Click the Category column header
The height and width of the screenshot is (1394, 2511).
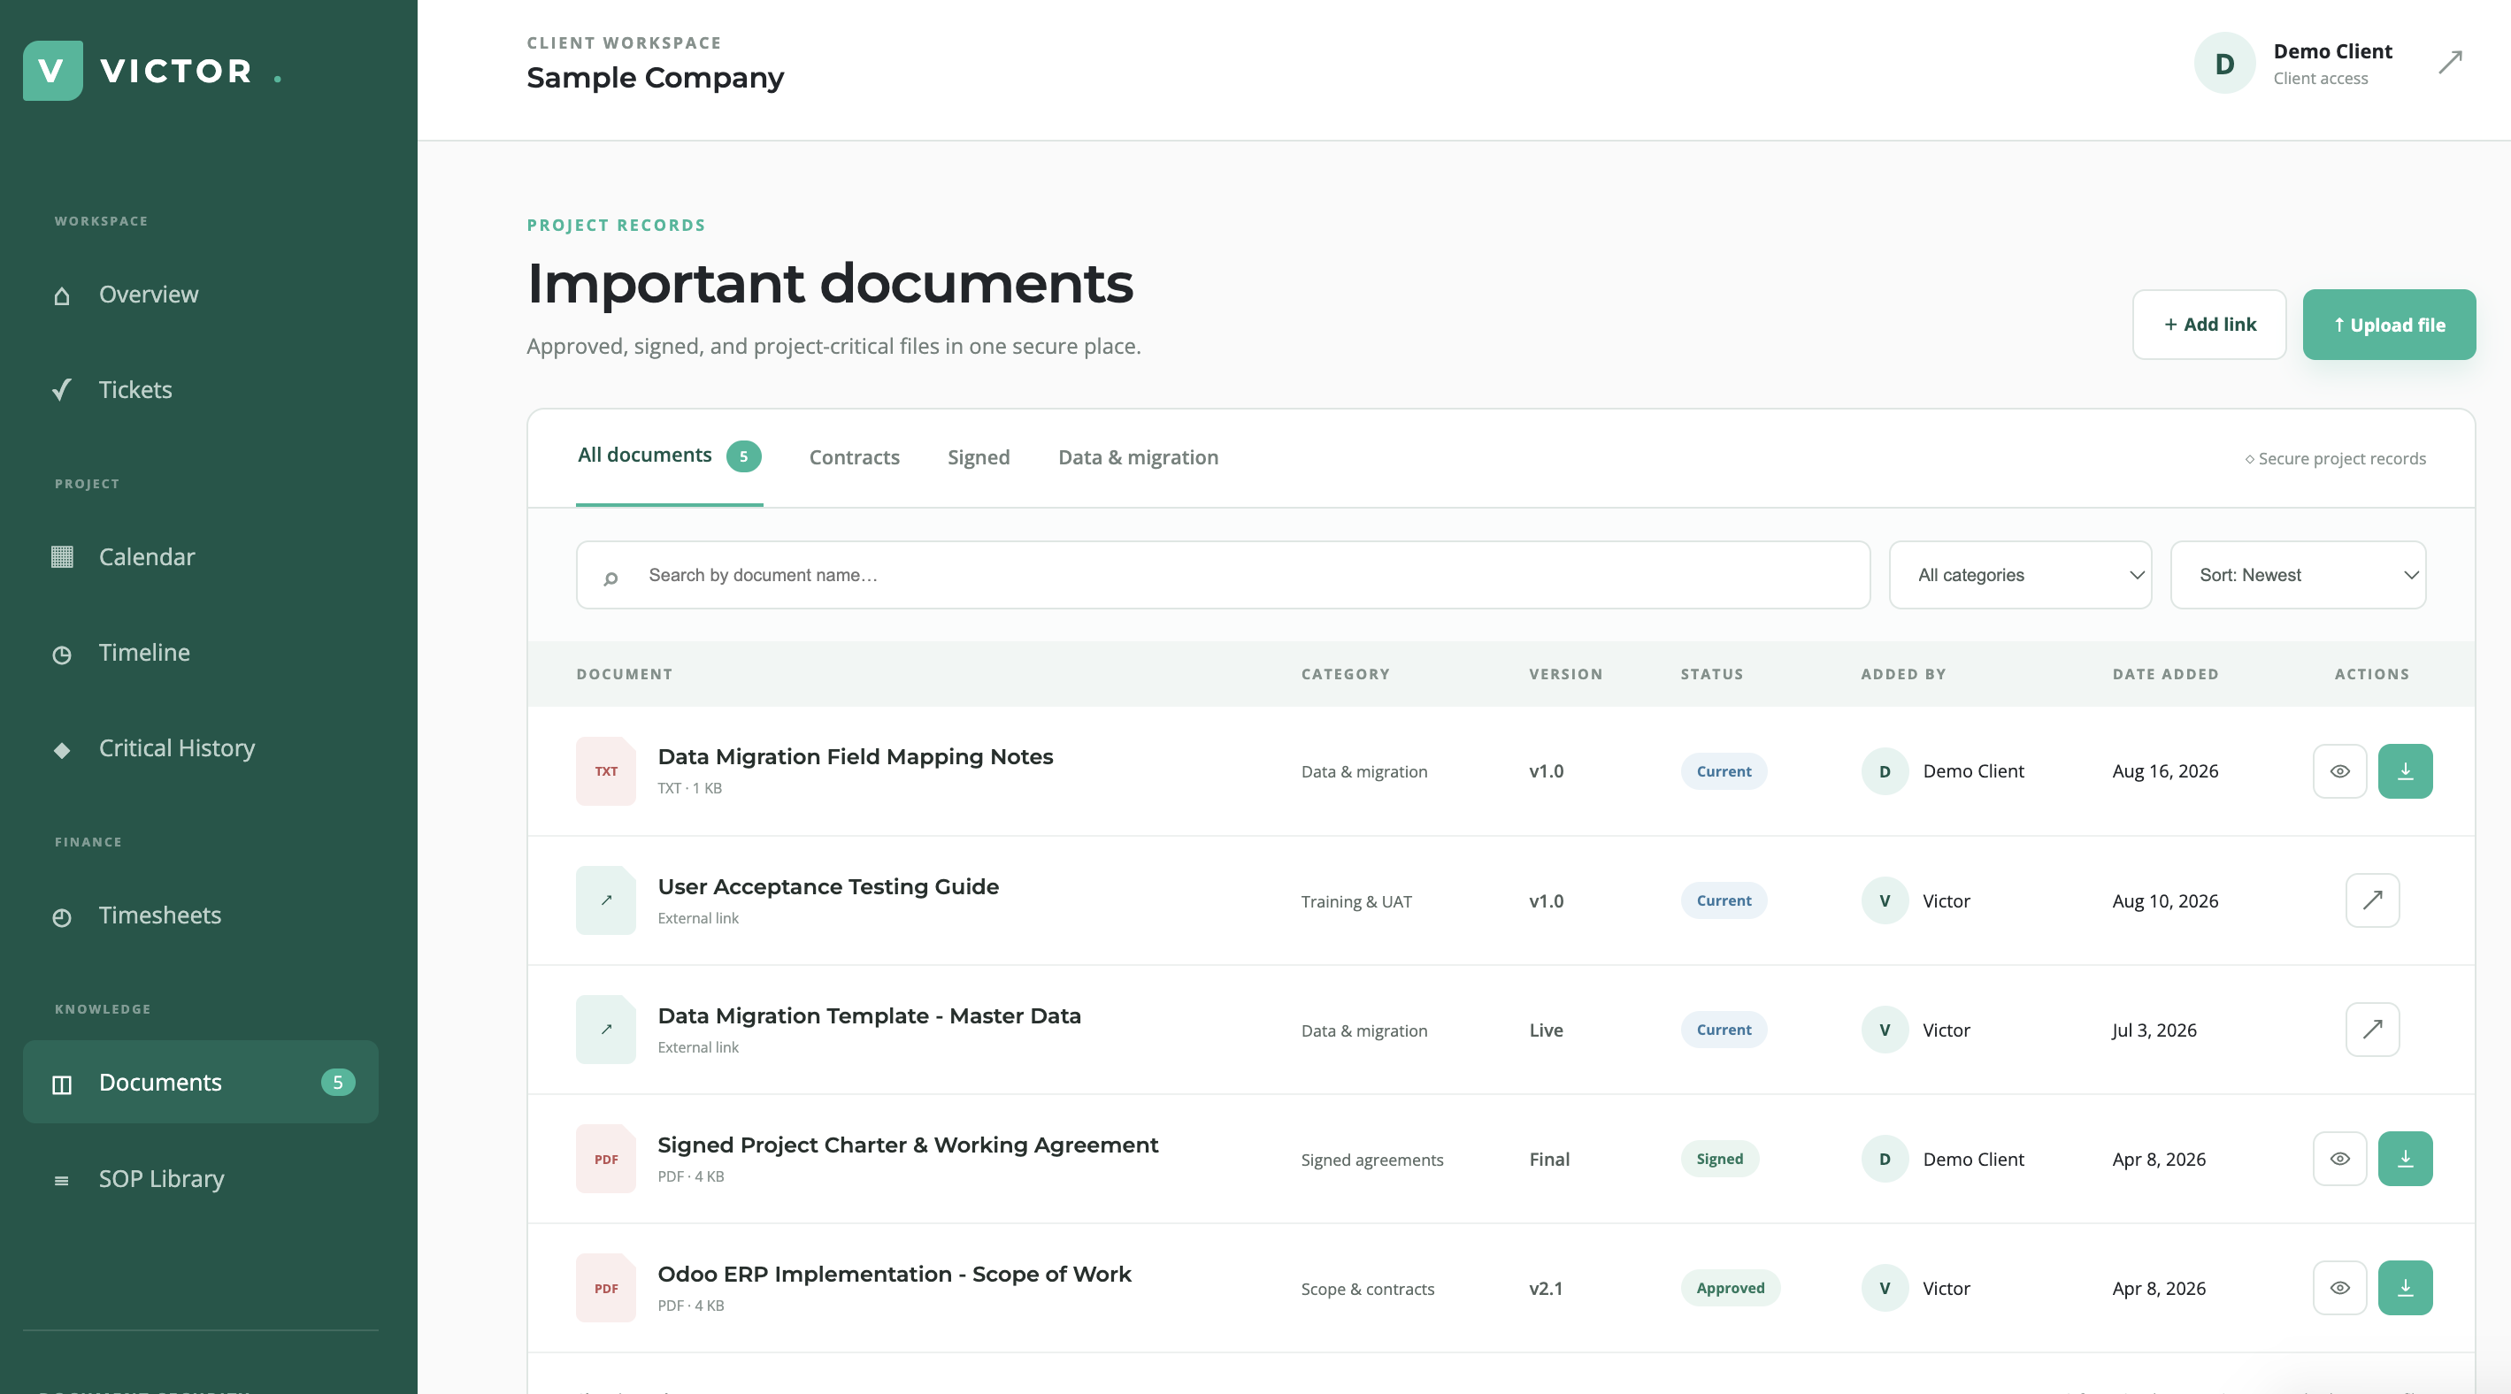(1345, 674)
